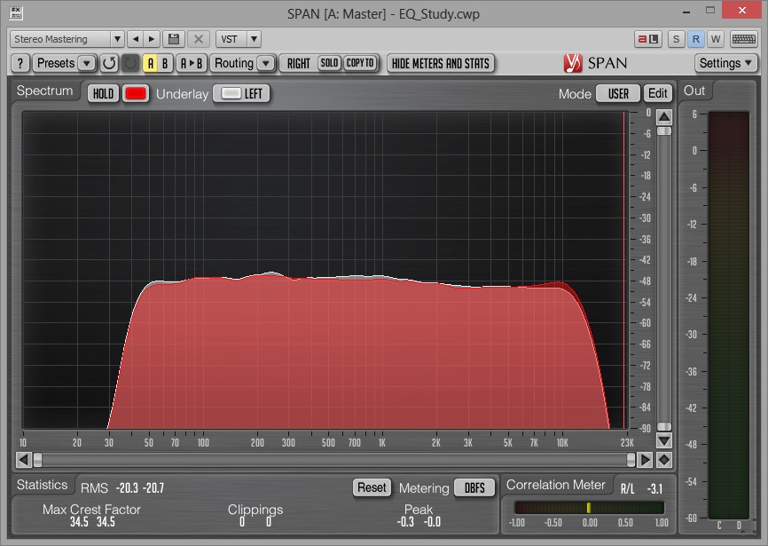The image size is (768, 546).
Task: Select the Spectrum tab
Action: point(44,91)
